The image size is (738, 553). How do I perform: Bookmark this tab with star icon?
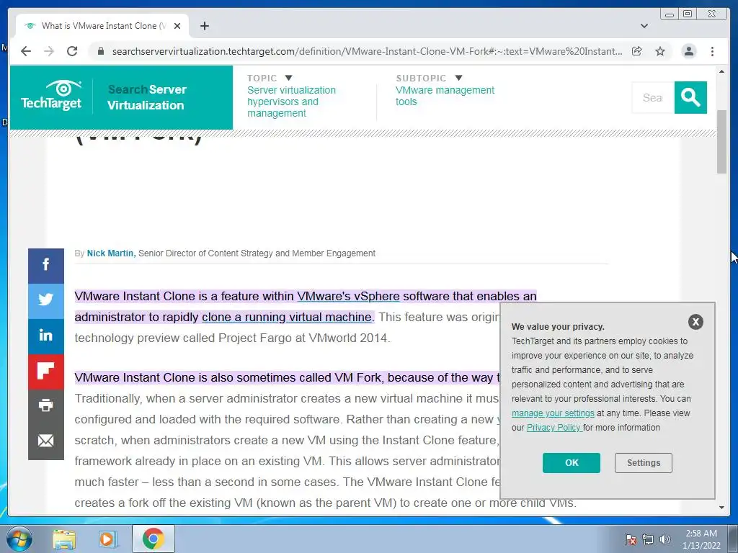(x=660, y=51)
